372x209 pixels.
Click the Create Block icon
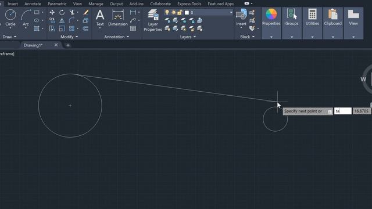(252, 12)
